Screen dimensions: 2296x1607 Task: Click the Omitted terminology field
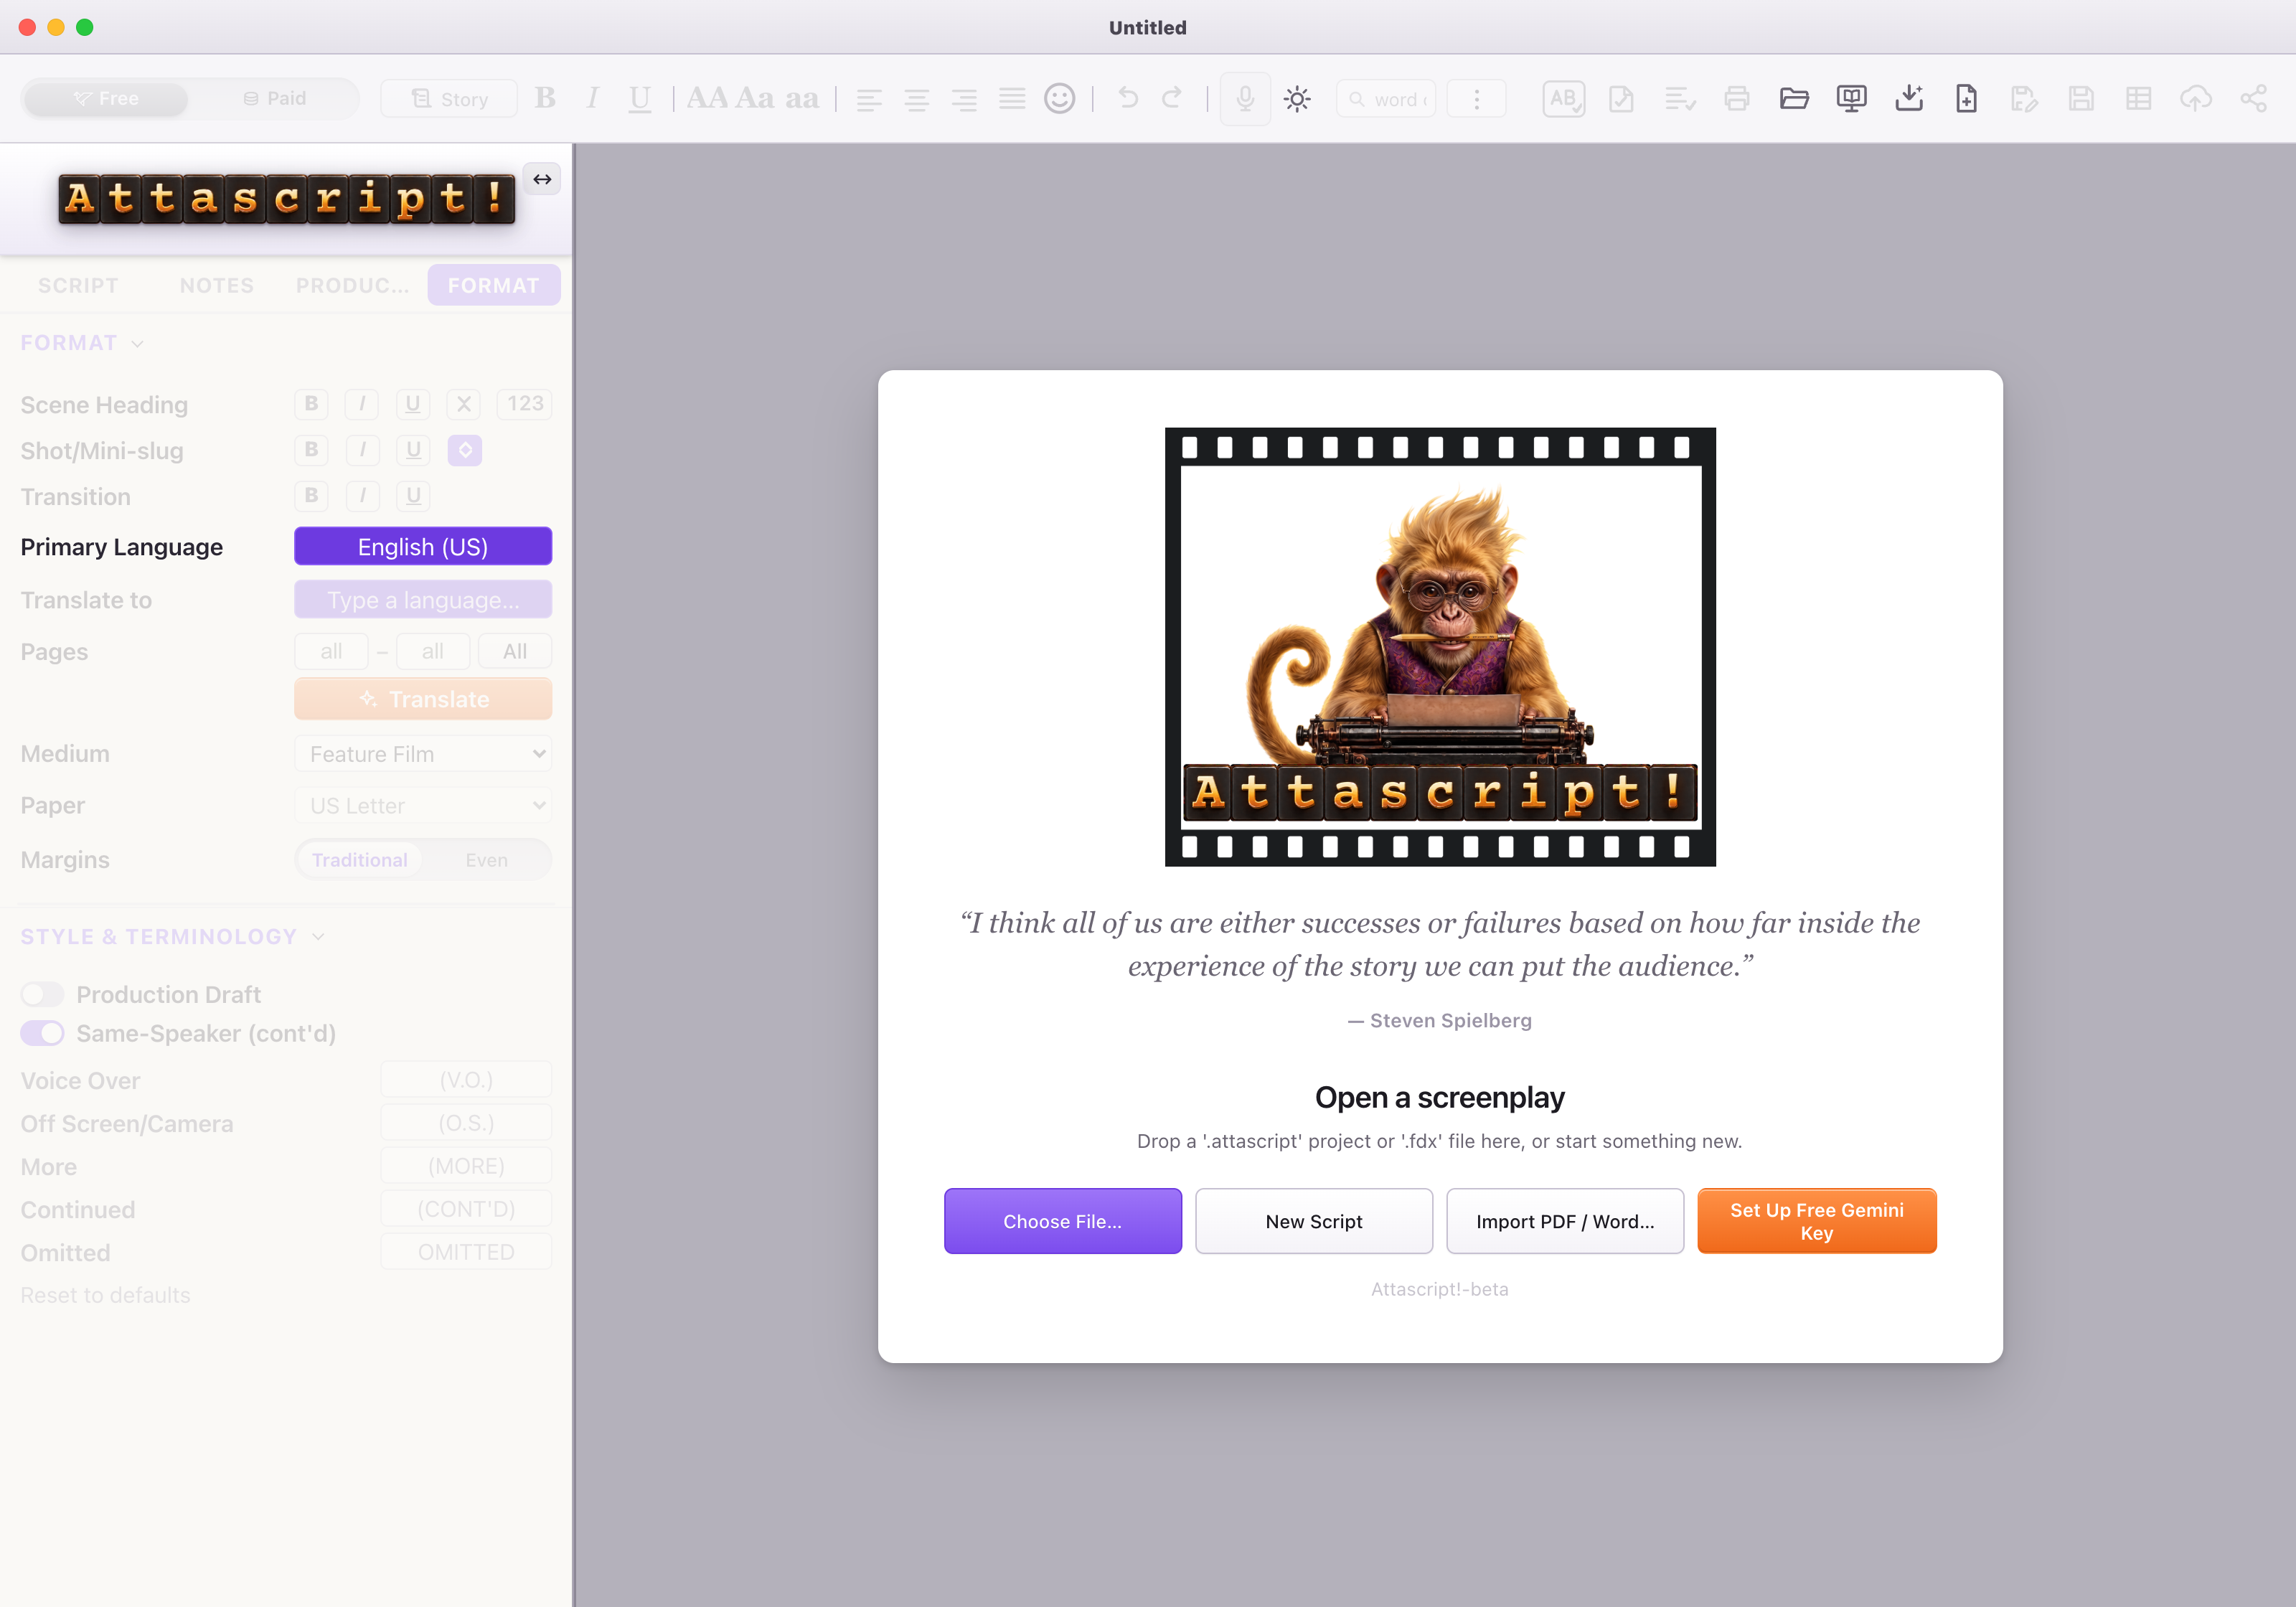466,1252
